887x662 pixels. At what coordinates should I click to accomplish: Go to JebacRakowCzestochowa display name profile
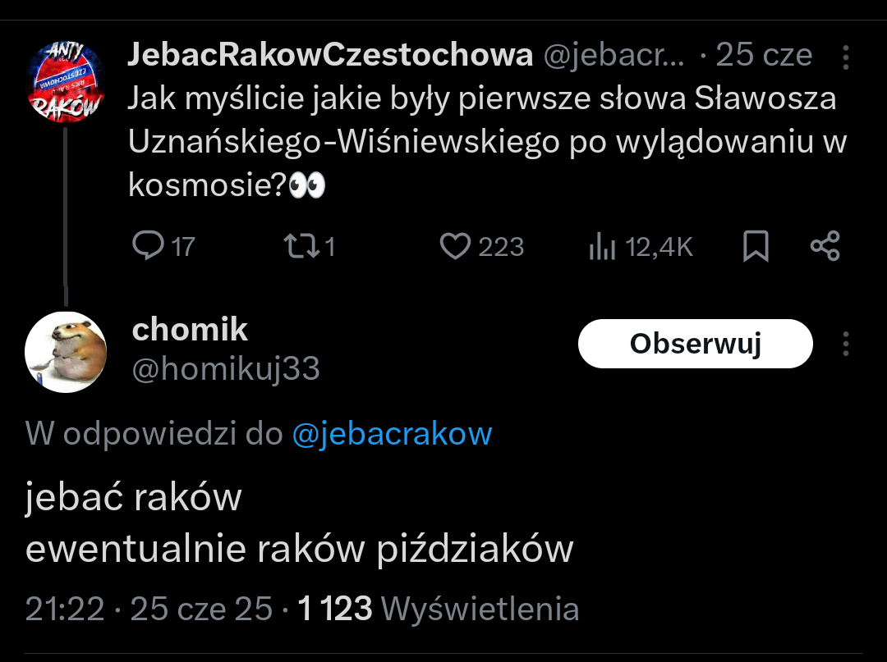330,55
